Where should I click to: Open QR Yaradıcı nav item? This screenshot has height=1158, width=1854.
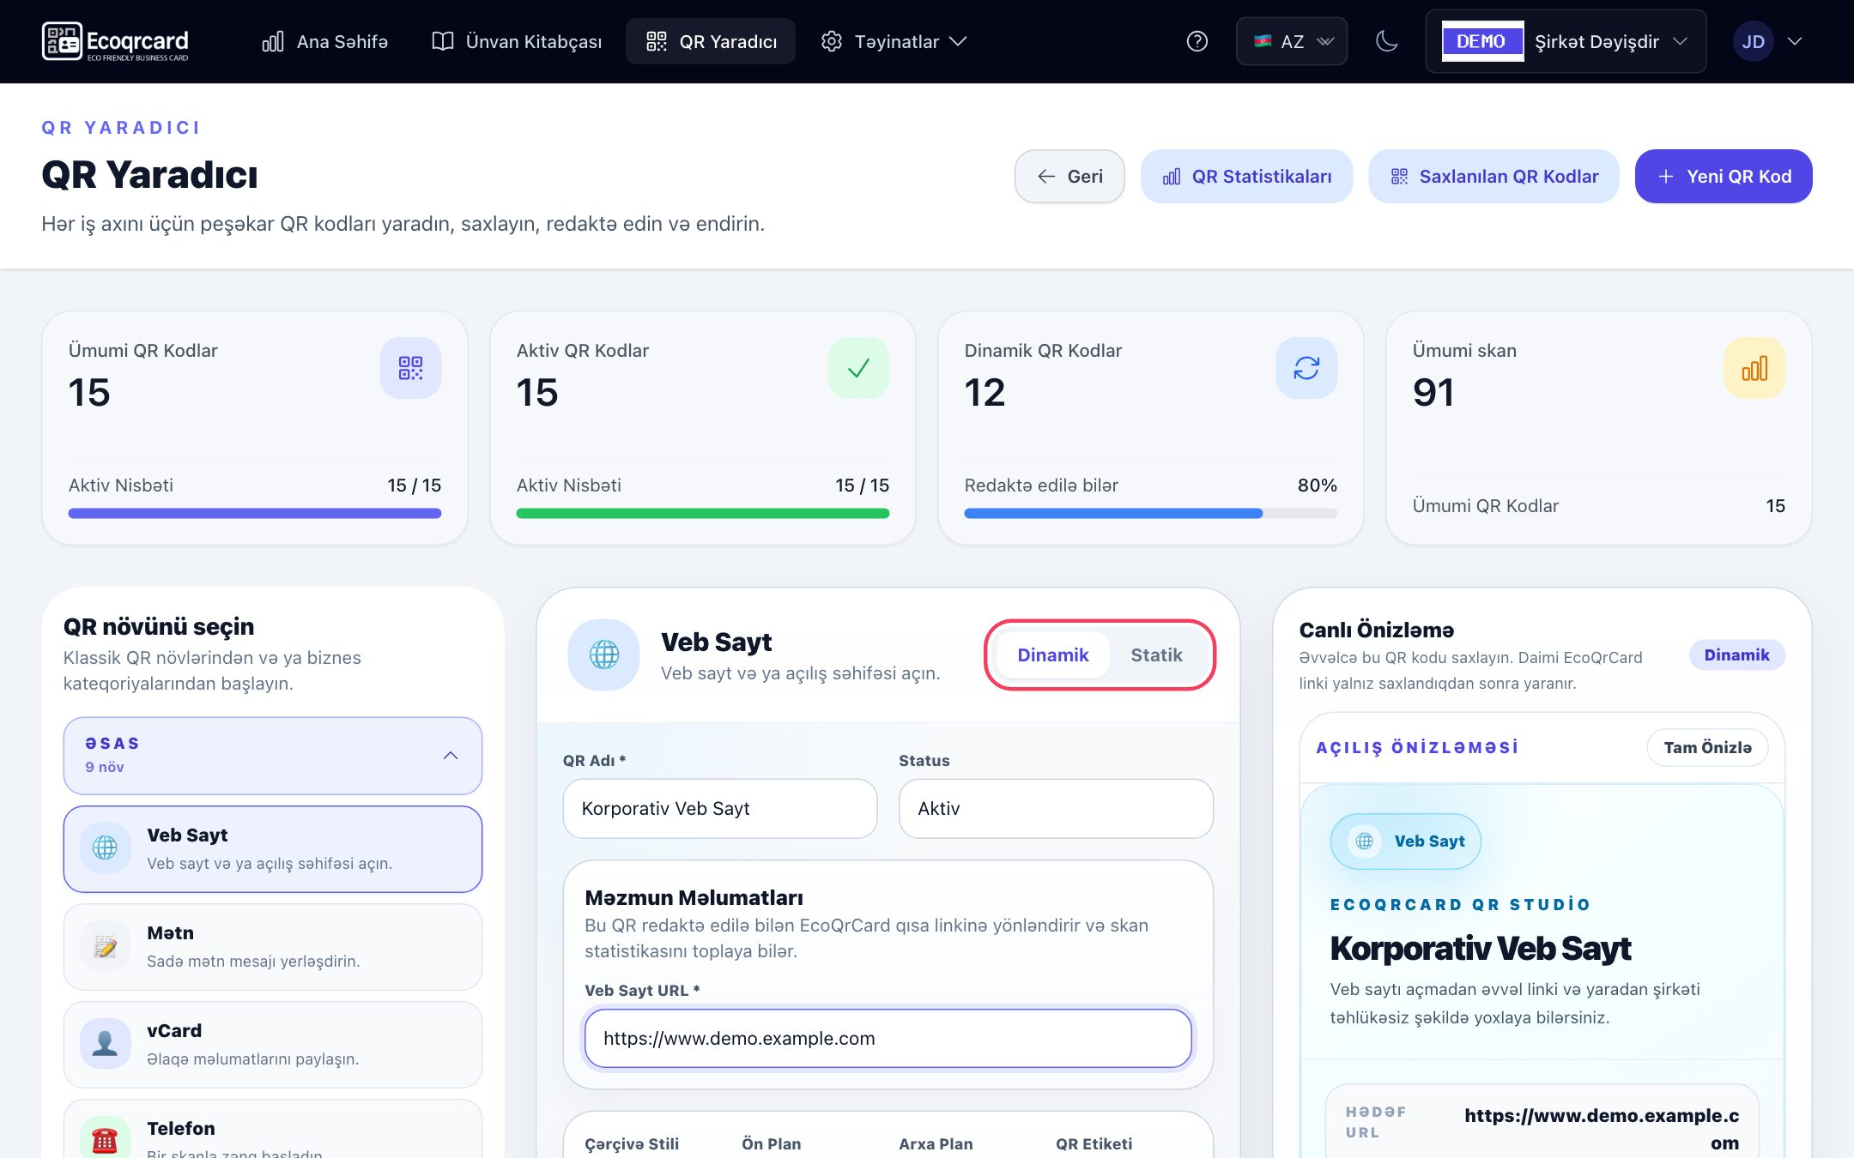711,41
